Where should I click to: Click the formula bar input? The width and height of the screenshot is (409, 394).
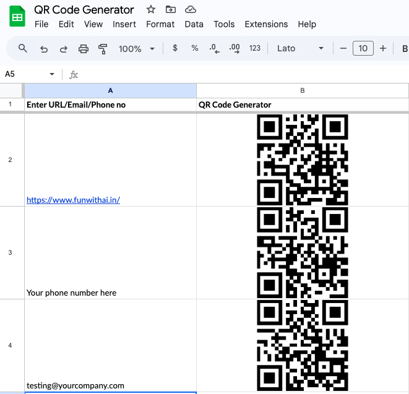click(x=243, y=75)
